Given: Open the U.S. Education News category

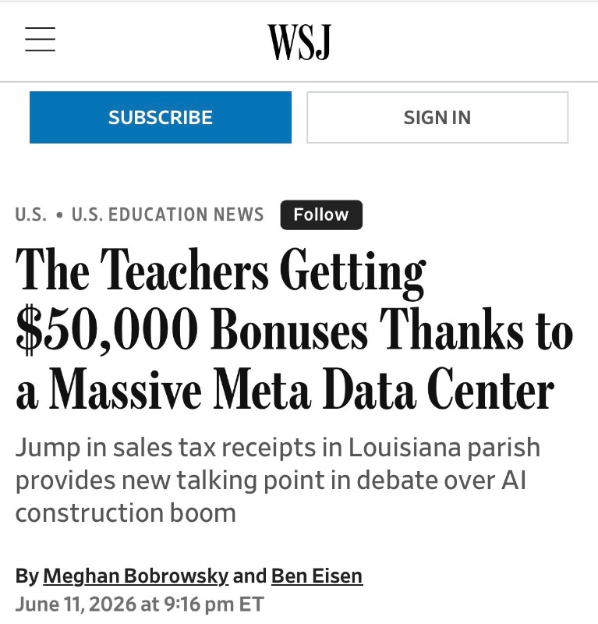Looking at the screenshot, I should (x=168, y=214).
